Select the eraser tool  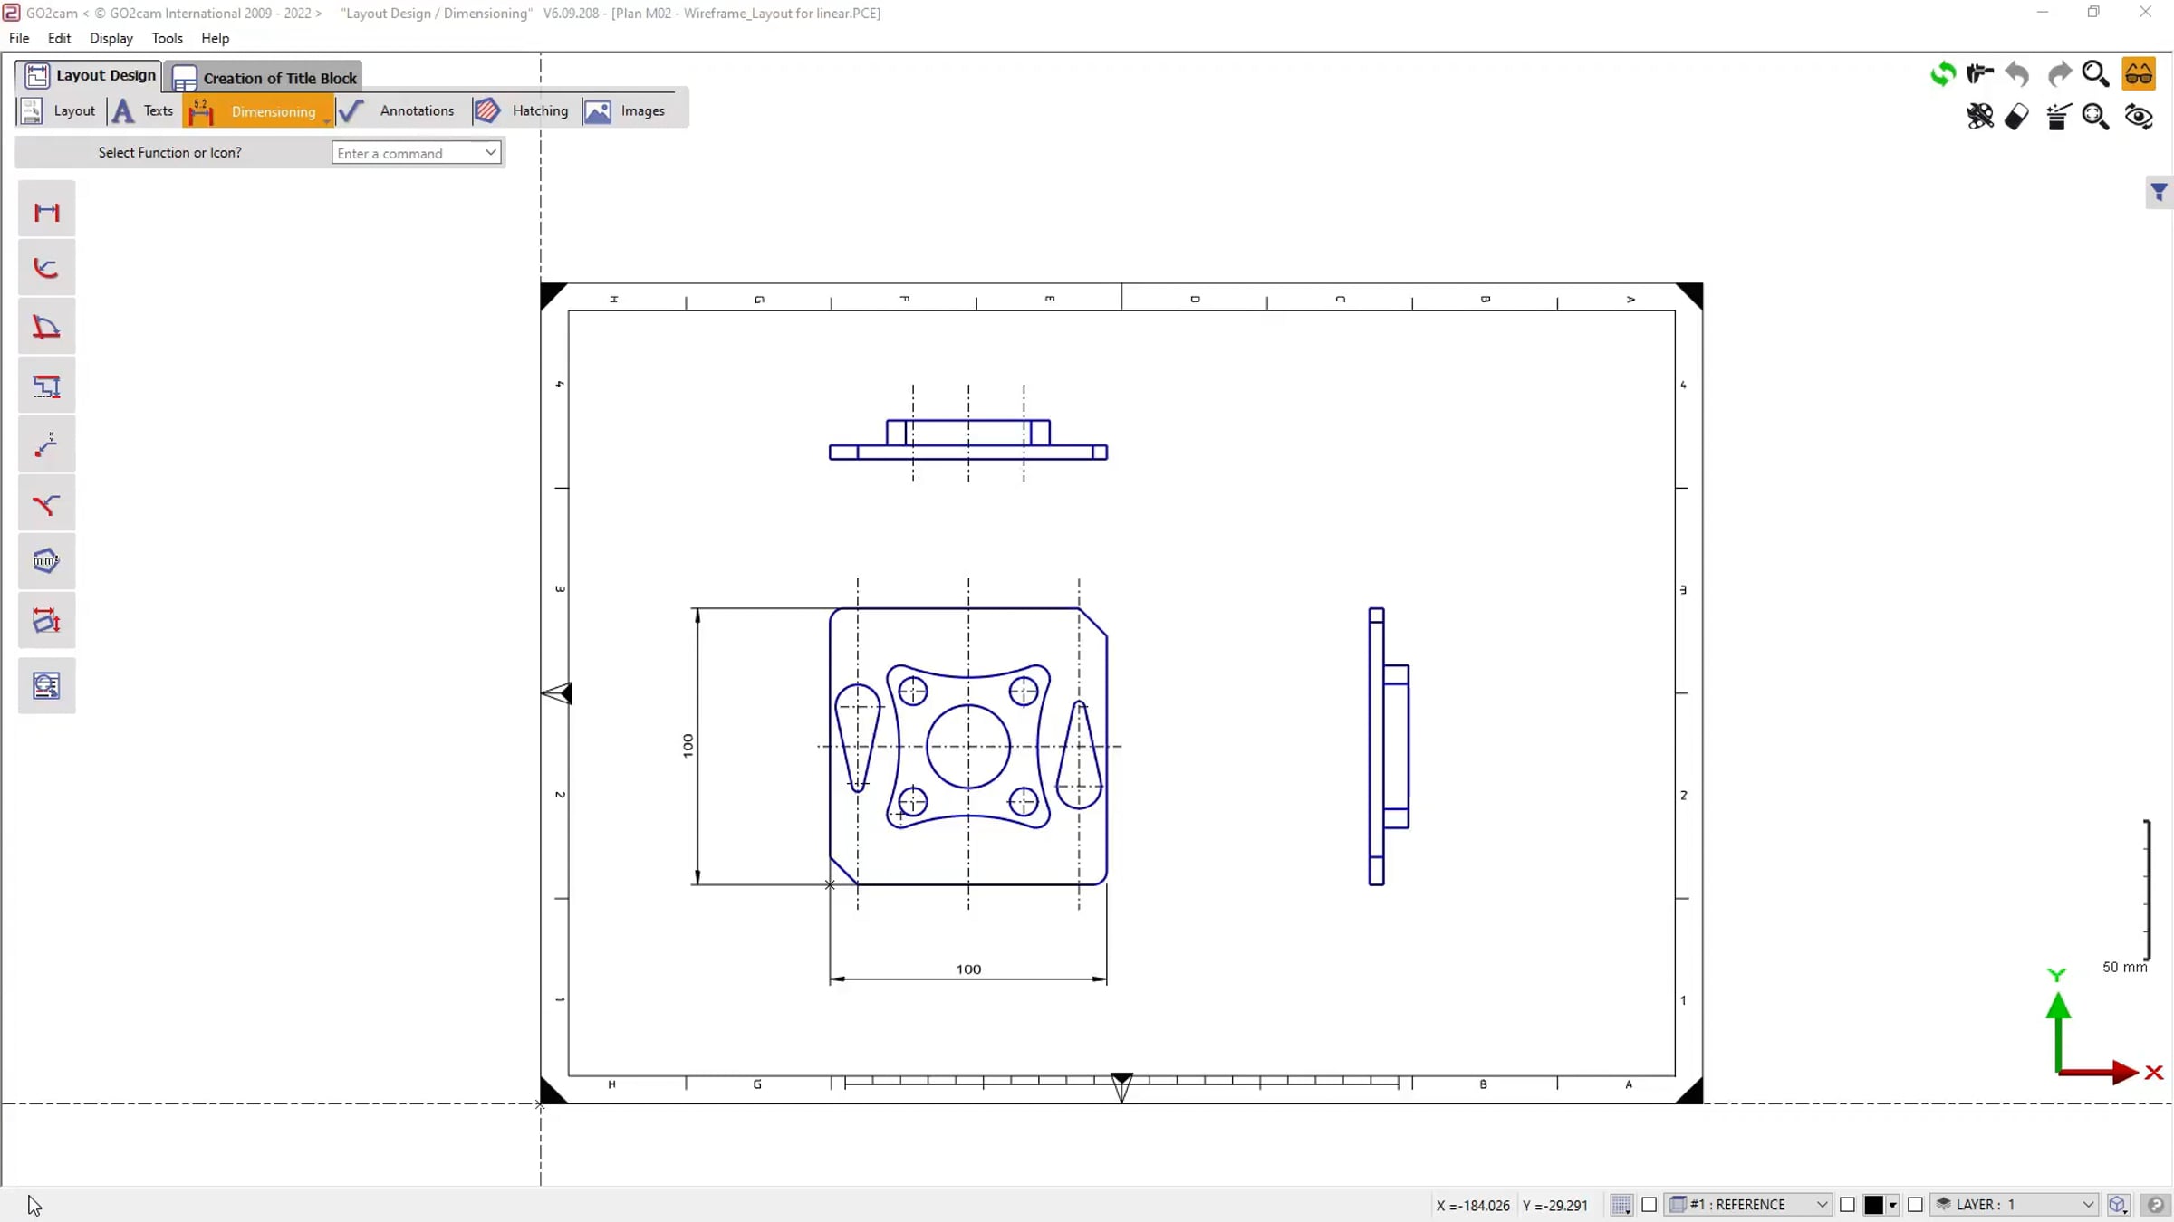[x=2017, y=116]
